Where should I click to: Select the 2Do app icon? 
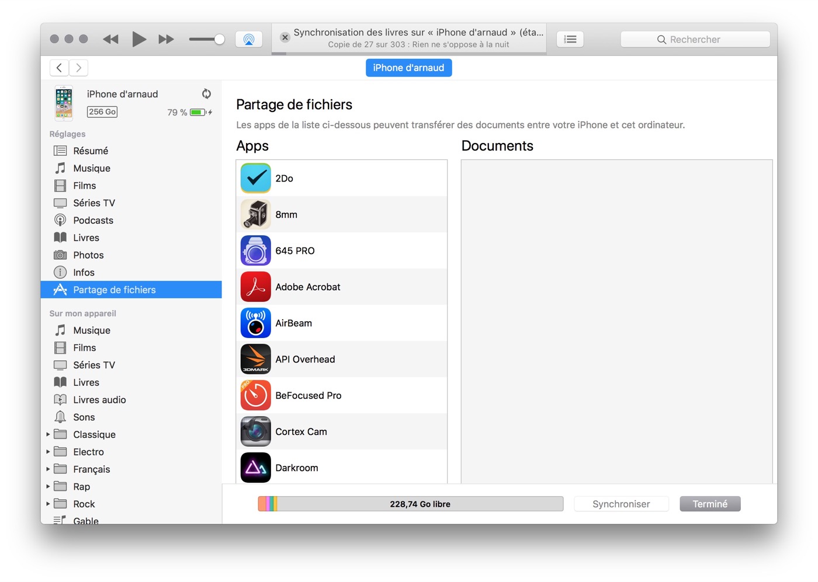click(x=256, y=178)
